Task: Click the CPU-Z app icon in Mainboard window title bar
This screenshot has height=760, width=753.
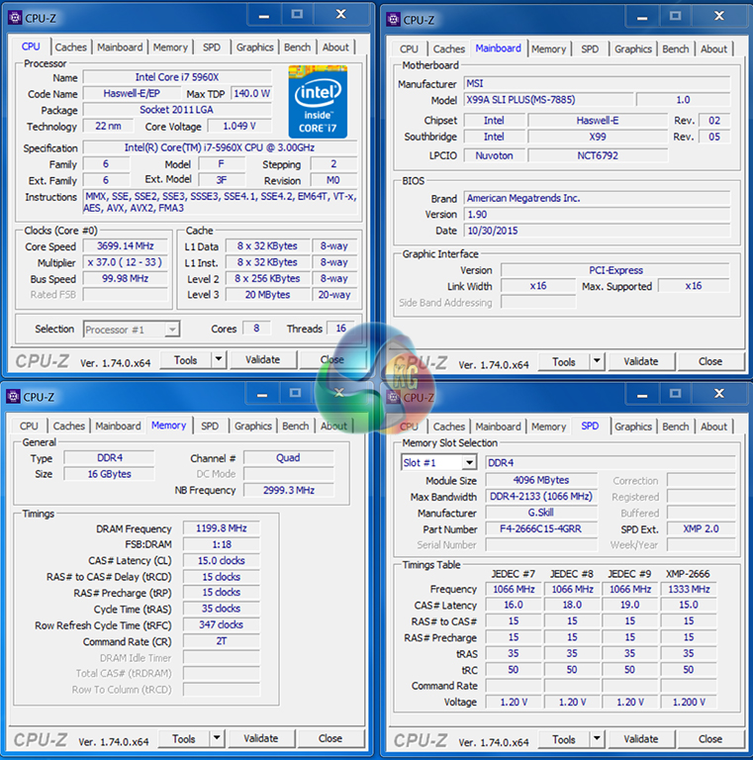Action: point(393,20)
